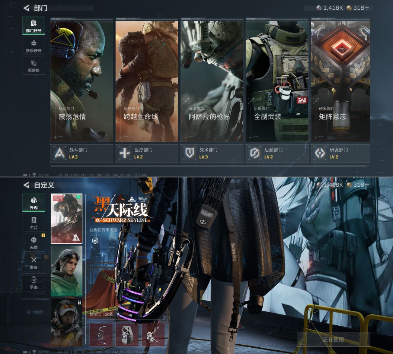The height and width of the screenshot is (354, 393).
Task: Switch to the 赛季任务 sidebar tab
Action: [x=33, y=46]
